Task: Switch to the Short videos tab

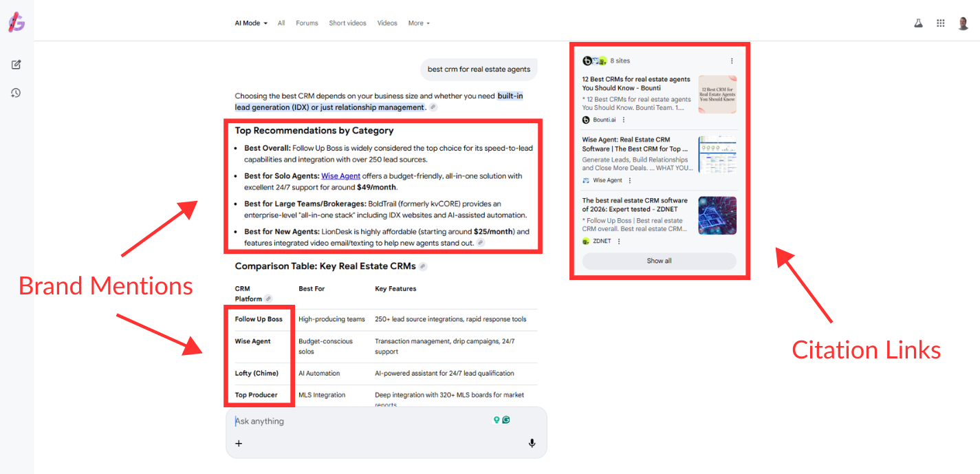Action: [347, 23]
